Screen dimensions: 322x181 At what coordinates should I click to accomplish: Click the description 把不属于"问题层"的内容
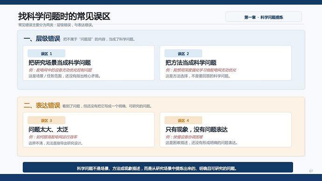(99, 39)
